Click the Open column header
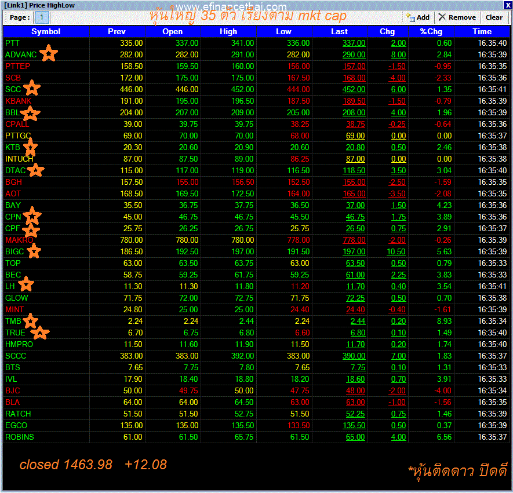This screenshot has height=493, width=513. click(x=173, y=31)
